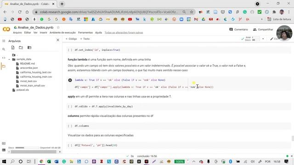Open the Comentário comments button
The image size is (294, 165).
pyautogui.click(x=238, y=29)
